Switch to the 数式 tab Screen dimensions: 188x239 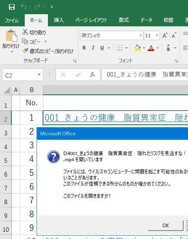click(124, 20)
